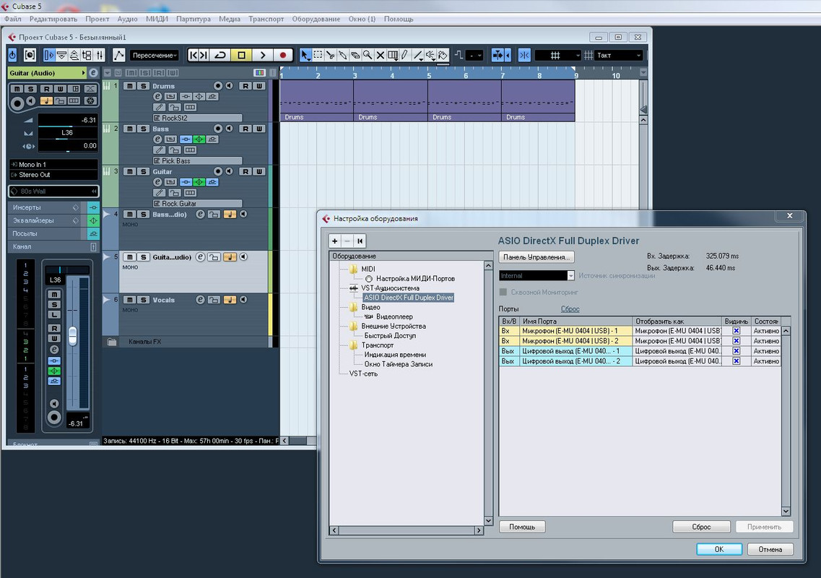Screen dimensions: 821x578
Task: Open the Посылы inspector section
Action: [46, 233]
